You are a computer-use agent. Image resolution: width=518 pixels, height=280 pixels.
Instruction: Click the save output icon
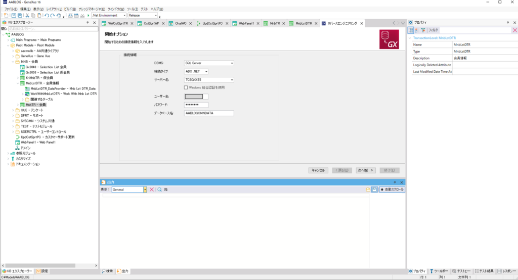374,190
